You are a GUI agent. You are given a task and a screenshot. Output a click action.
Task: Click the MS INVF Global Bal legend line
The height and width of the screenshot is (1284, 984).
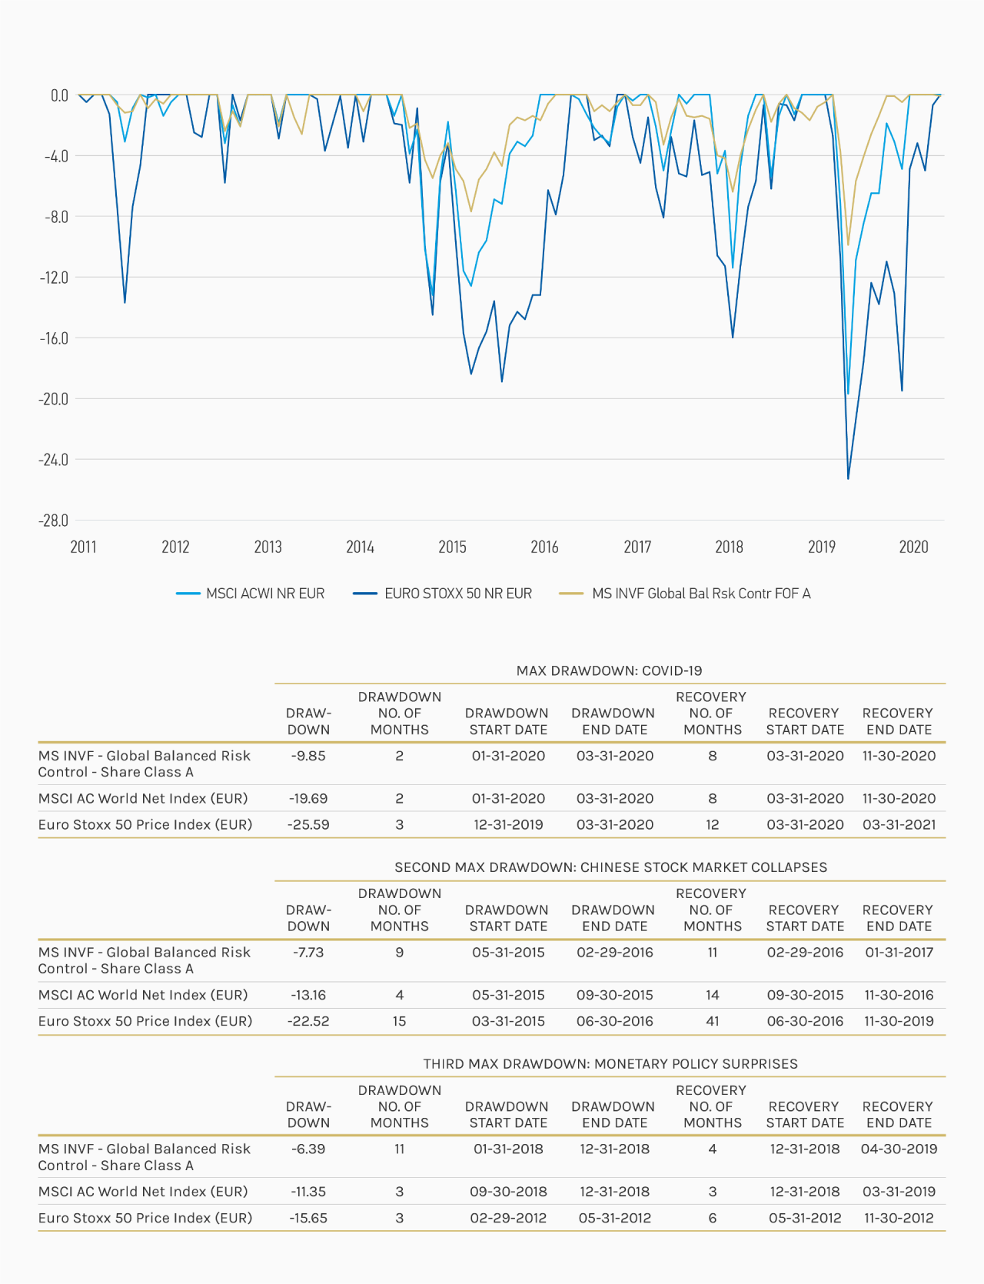pyautogui.click(x=571, y=594)
